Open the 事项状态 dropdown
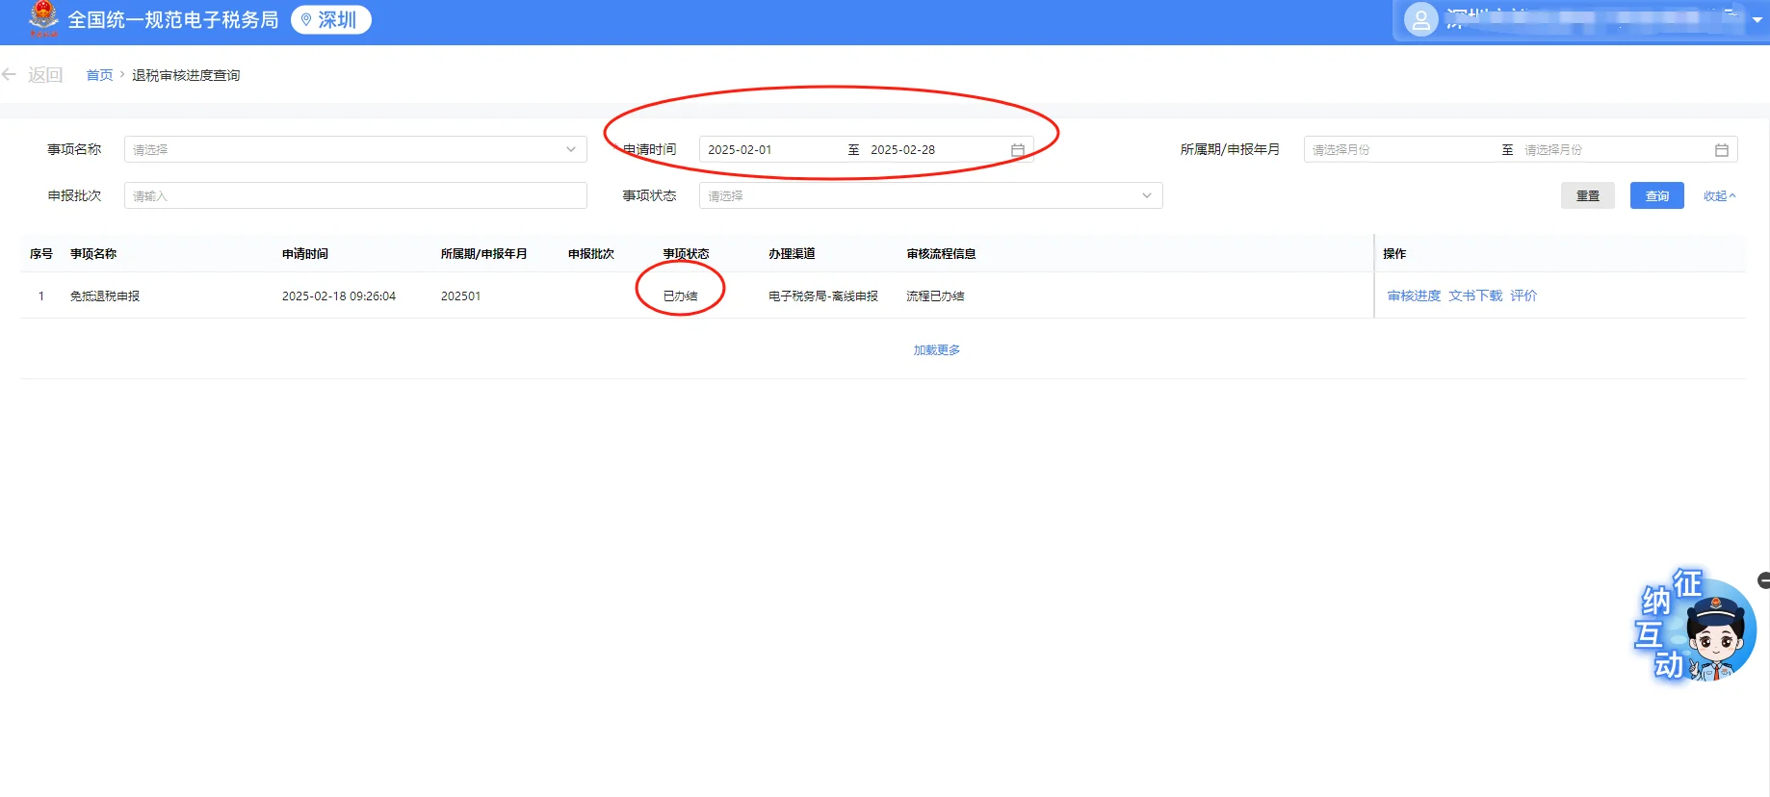 click(930, 195)
